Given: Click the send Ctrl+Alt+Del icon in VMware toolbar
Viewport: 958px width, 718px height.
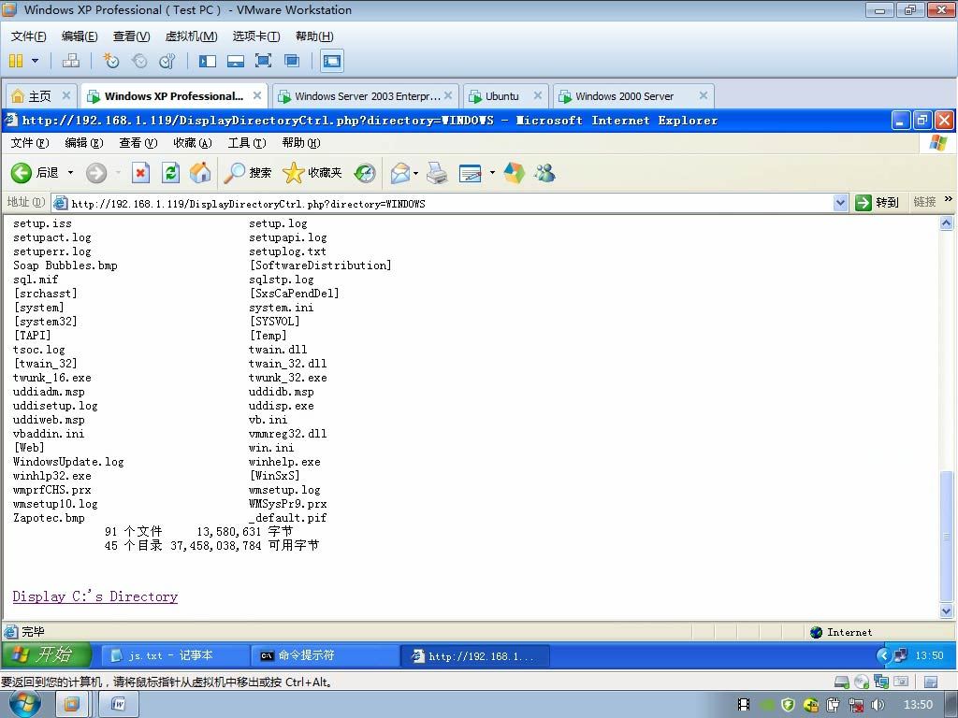Looking at the screenshot, I should point(71,61).
